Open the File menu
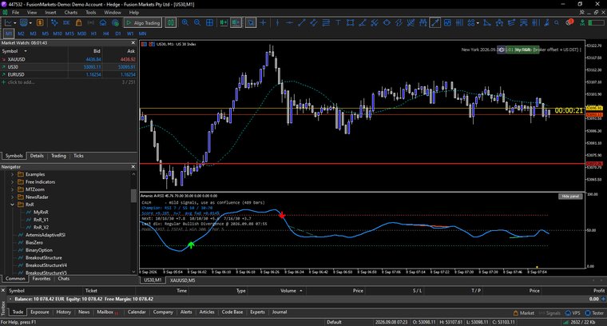 [15, 13]
